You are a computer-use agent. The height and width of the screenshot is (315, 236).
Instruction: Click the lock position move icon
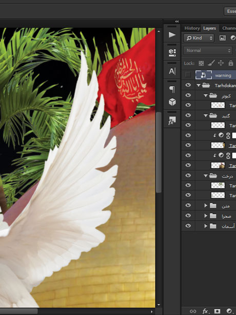(221, 63)
